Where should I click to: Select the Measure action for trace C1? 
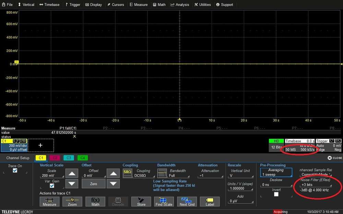(x=49, y=202)
